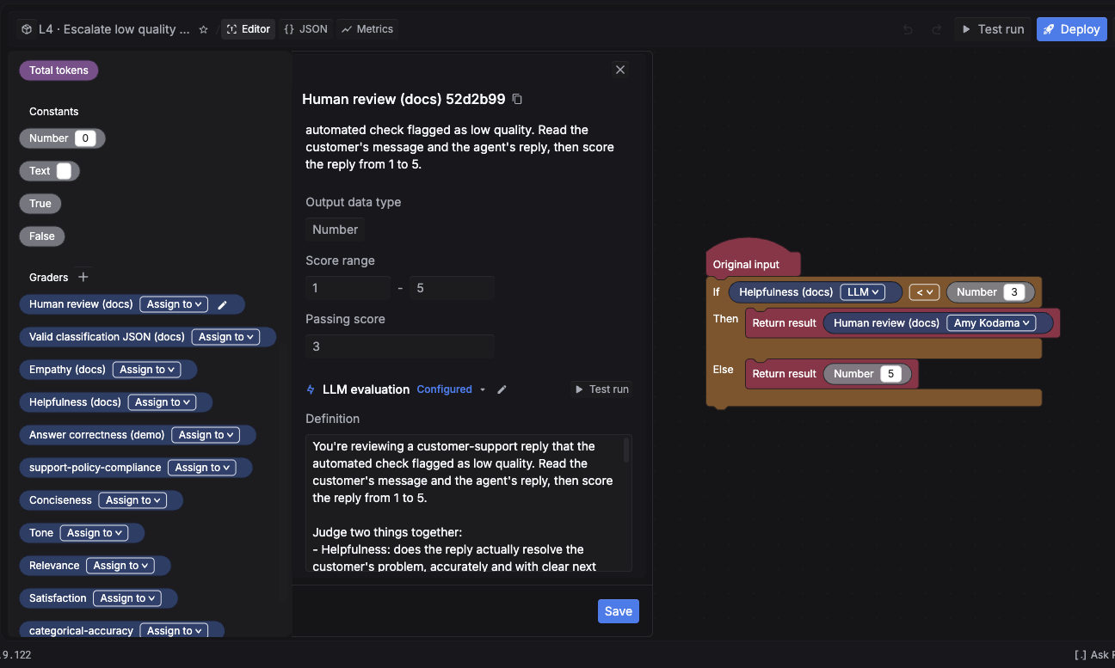Open Assign to dropdown for Conciseness
The width and height of the screenshot is (1115, 668).
click(132, 500)
